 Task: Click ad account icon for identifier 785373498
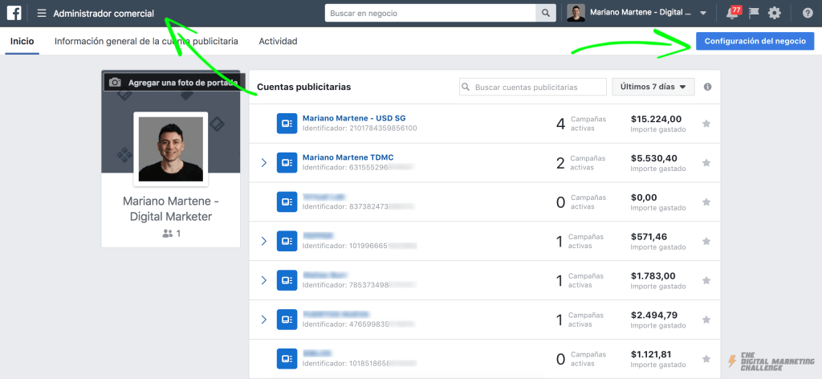287,280
